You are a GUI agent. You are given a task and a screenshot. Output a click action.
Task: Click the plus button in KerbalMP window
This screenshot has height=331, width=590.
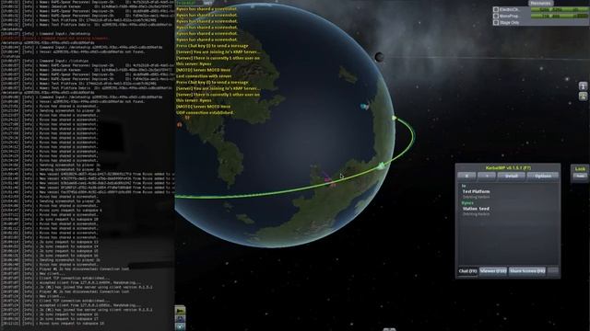coord(487,176)
